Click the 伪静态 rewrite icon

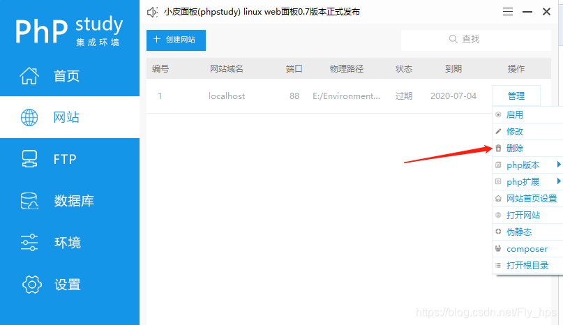click(x=498, y=232)
